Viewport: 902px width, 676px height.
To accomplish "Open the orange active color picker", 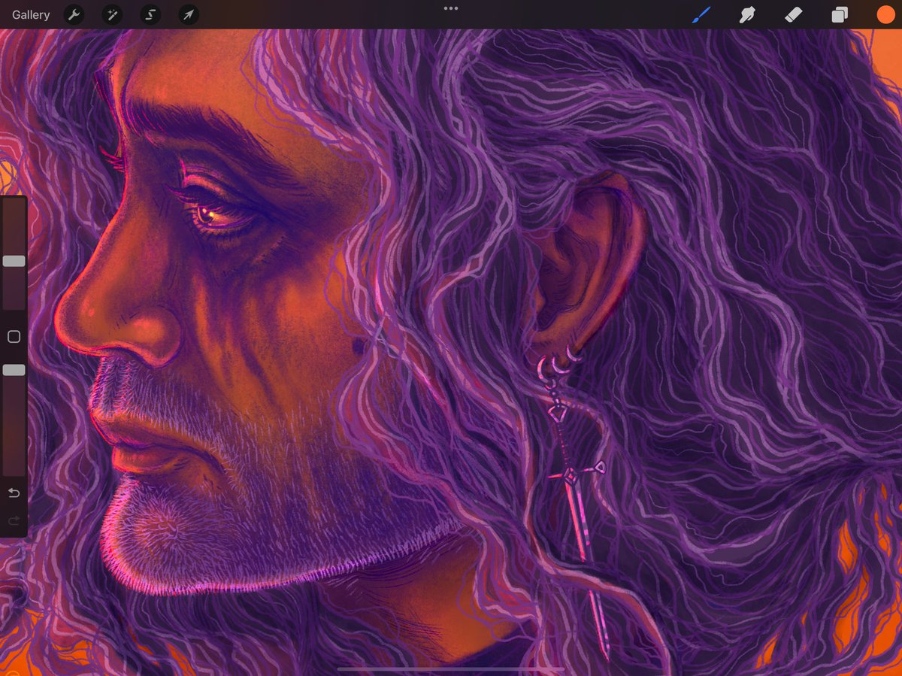I will click(885, 15).
